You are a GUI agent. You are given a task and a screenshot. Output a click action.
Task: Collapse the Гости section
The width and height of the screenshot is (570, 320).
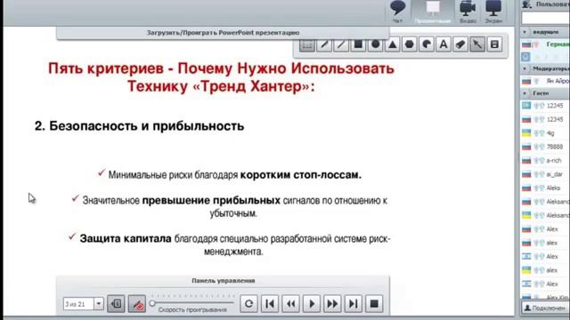(x=525, y=93)
